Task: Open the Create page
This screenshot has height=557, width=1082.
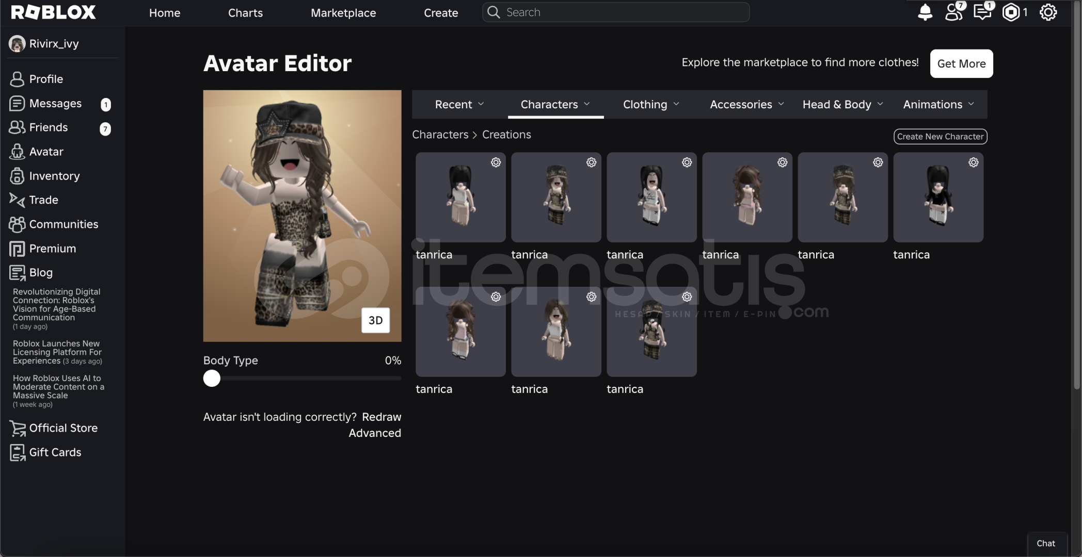Action: pos(441,13)
